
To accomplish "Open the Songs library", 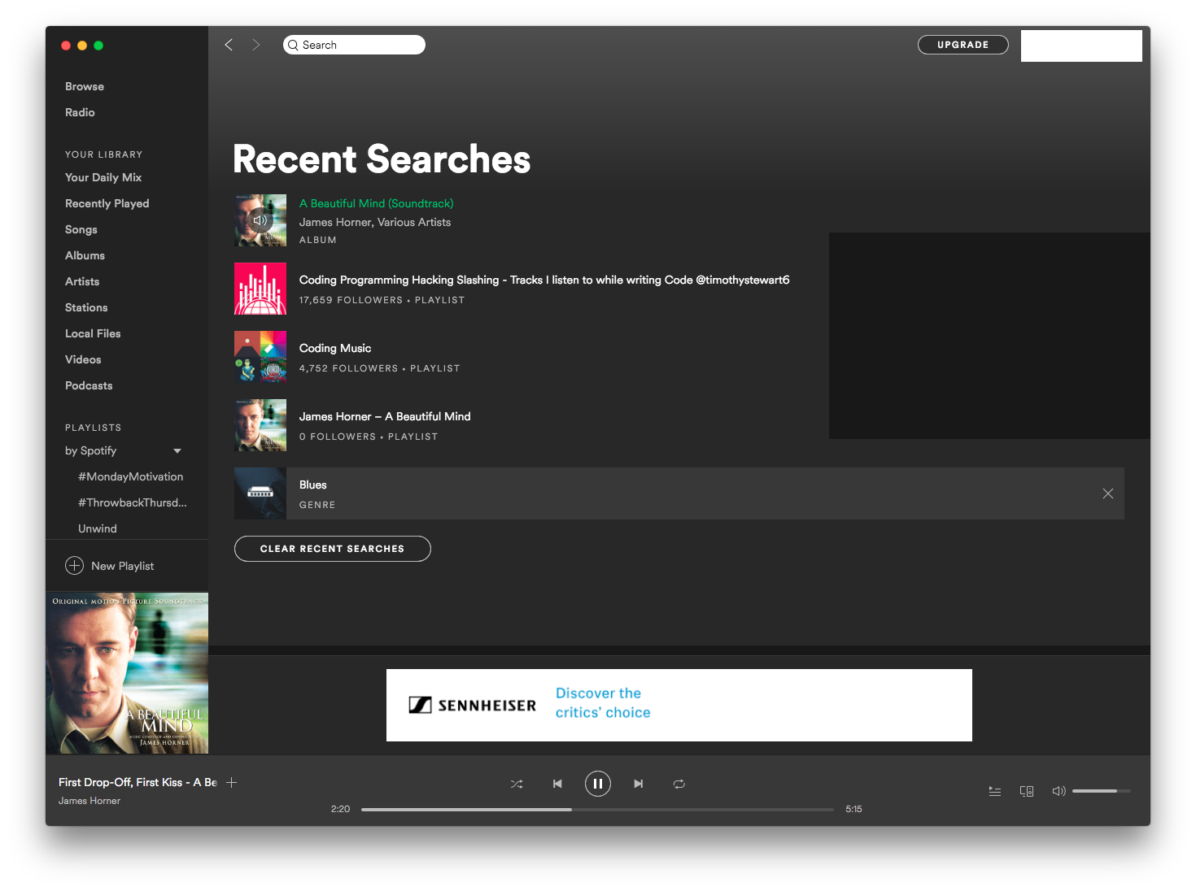I will coord(81,229).
